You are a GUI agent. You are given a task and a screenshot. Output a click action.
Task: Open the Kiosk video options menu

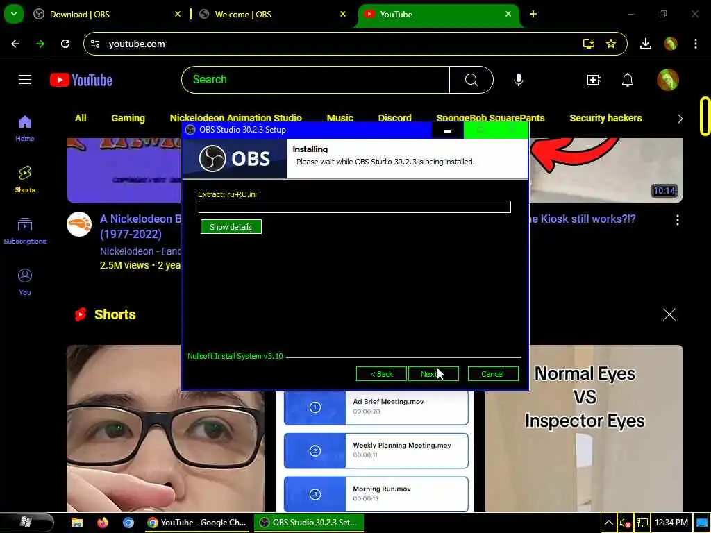click(x=678, y=220)
